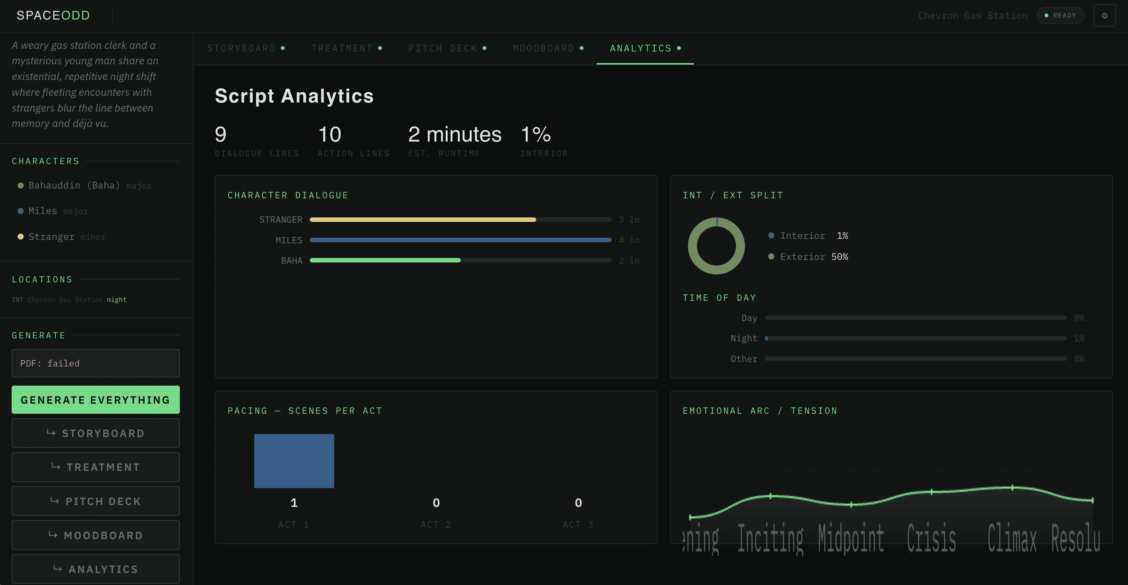Open the settings gear icon

[x=1104, y=16]
